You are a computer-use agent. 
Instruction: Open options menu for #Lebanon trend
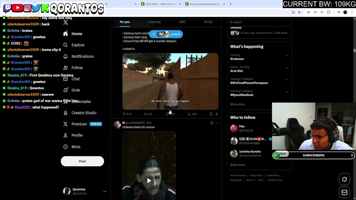pos(287,56)
